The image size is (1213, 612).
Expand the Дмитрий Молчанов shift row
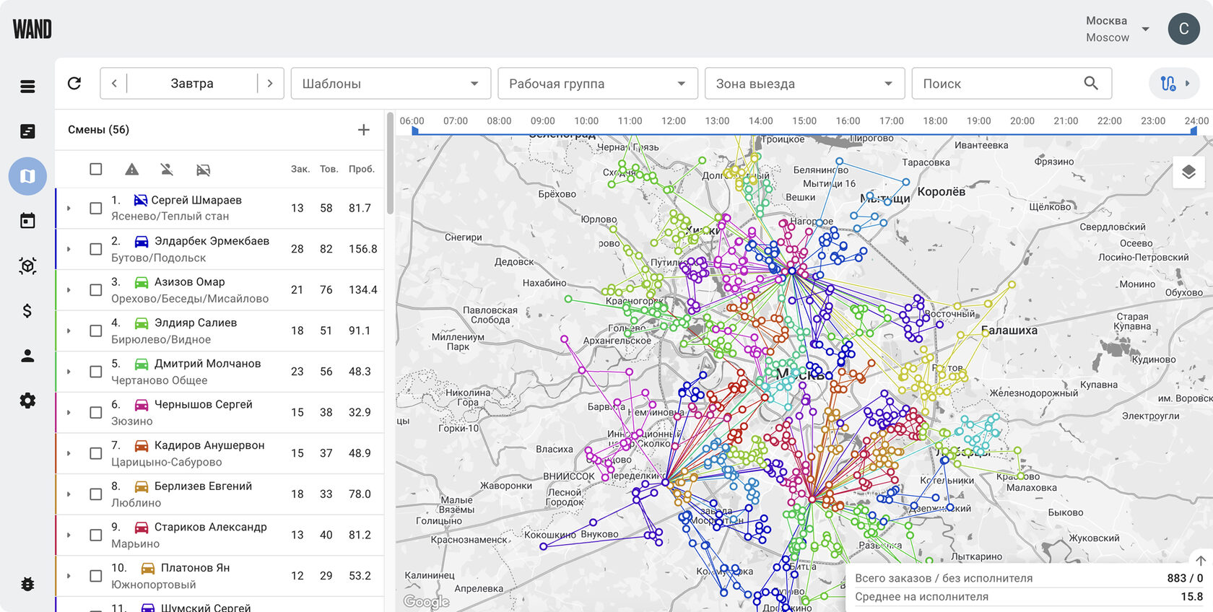click(69, 372)
